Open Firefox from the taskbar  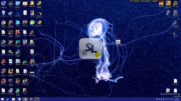tap(31, 99)
